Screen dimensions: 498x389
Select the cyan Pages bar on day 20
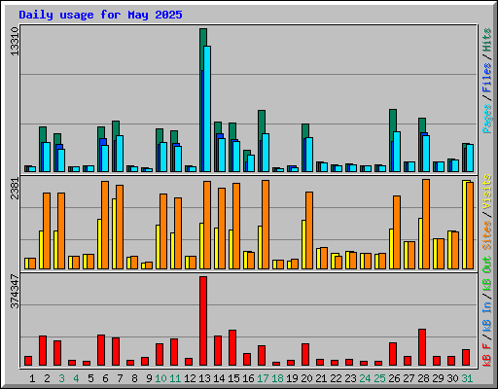pos(309,155)
